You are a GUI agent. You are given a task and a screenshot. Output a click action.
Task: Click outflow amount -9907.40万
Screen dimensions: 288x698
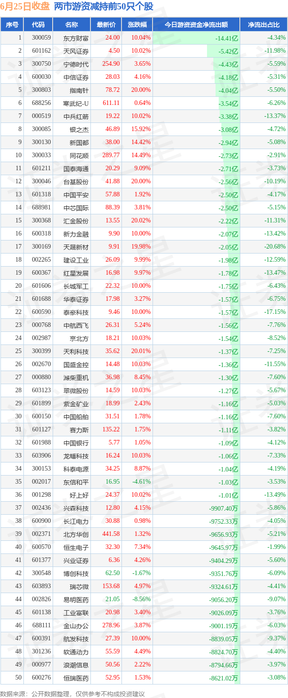point(224,509)
